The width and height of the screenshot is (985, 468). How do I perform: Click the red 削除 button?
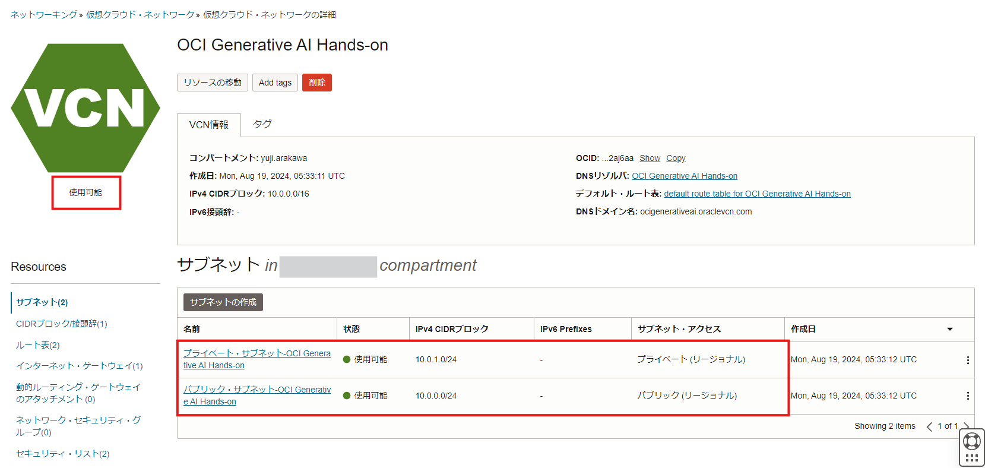317,83
